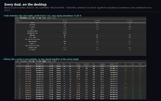The image size is (161, 101).
Task: Sort history by the Closing price column header
Action: 102,64
